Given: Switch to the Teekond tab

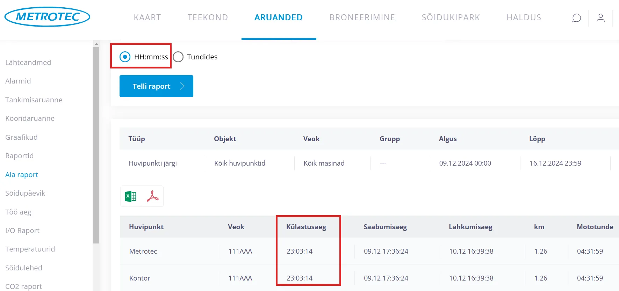Looking at the screenshot, I should pos(208,17).
